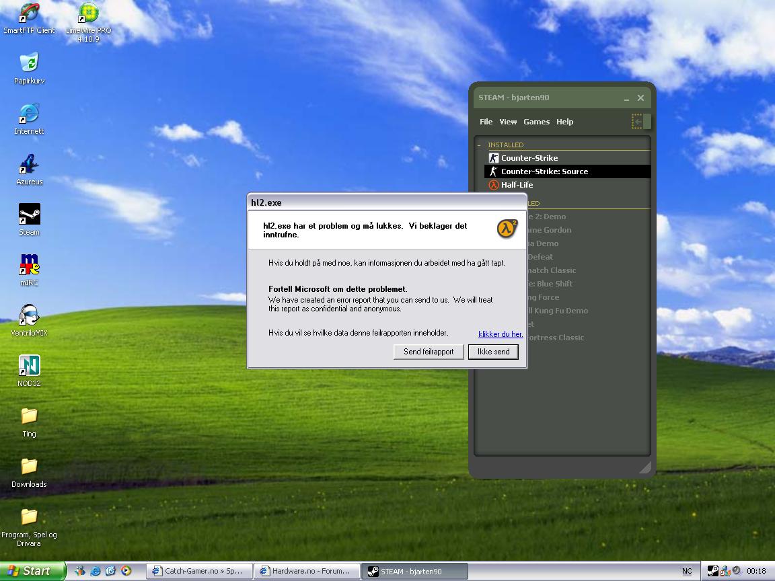Select the 'Kung Fu Demo' game row
The width and height of the screenshot is (775, 581).
point(589,311)
